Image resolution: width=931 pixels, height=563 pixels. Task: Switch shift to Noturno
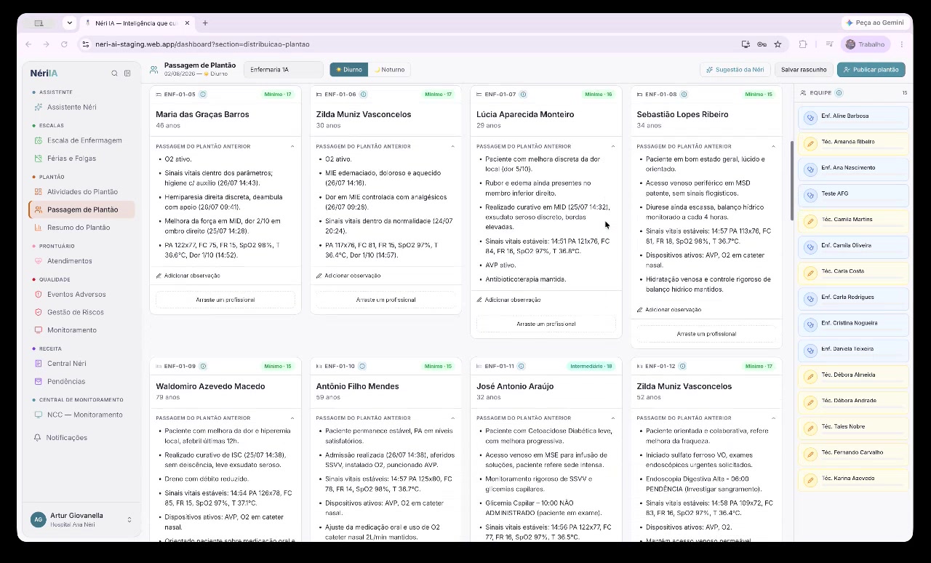389,70
